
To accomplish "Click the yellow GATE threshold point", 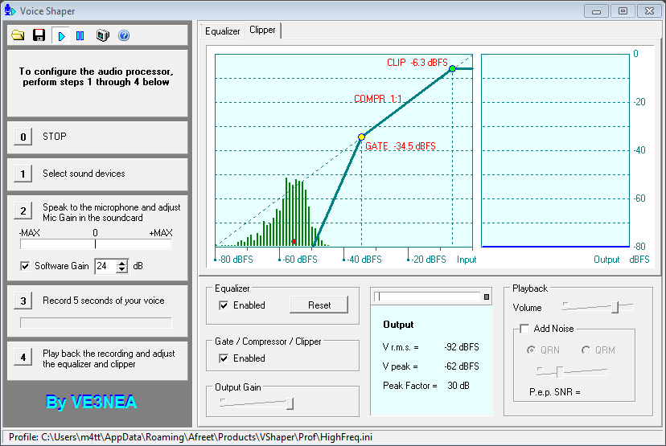I will pyautogui.click(x=361, y=137).
